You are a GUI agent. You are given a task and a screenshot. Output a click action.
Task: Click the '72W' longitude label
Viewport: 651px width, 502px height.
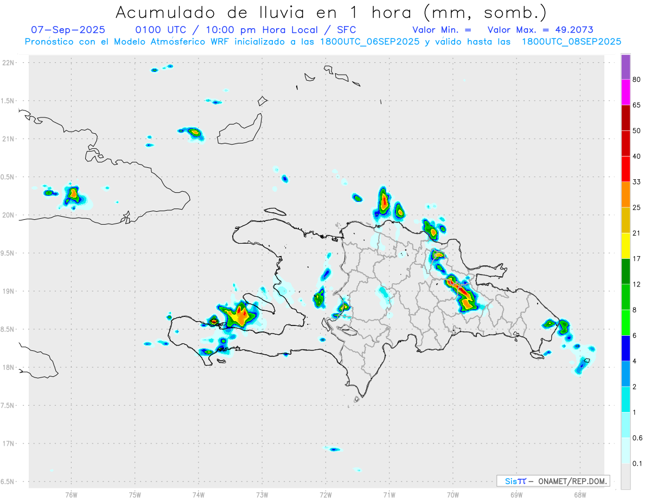[325, 495]
